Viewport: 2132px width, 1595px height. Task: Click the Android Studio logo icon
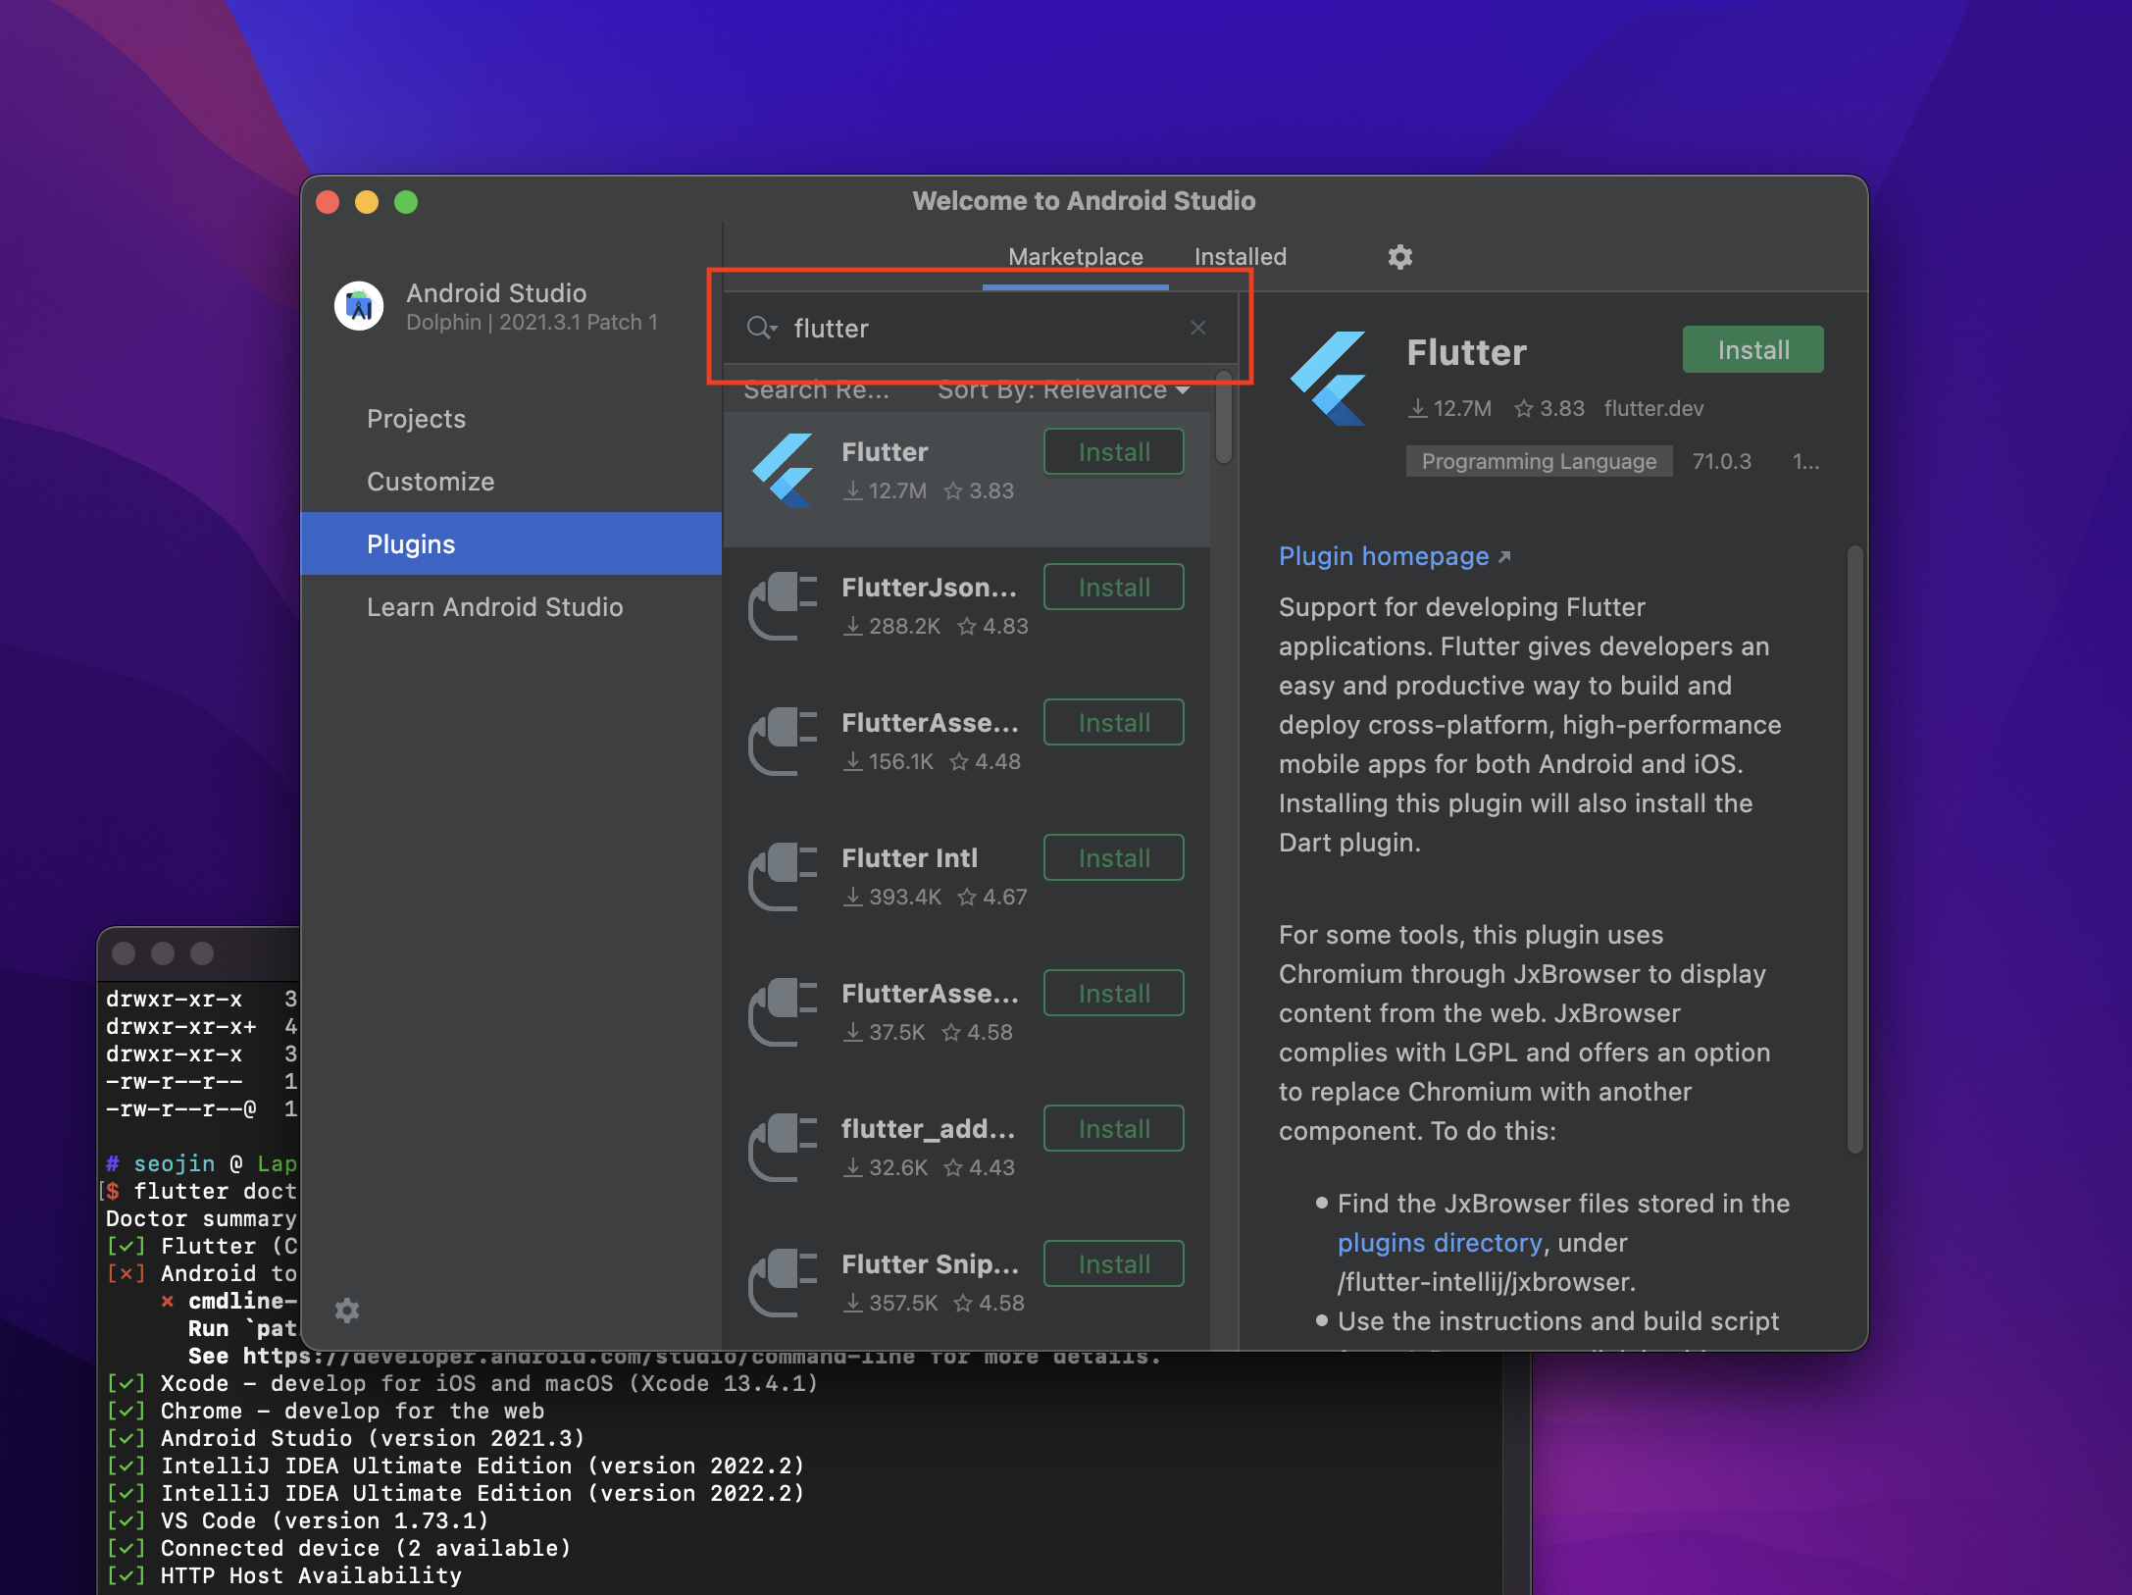tap(359, 306)
